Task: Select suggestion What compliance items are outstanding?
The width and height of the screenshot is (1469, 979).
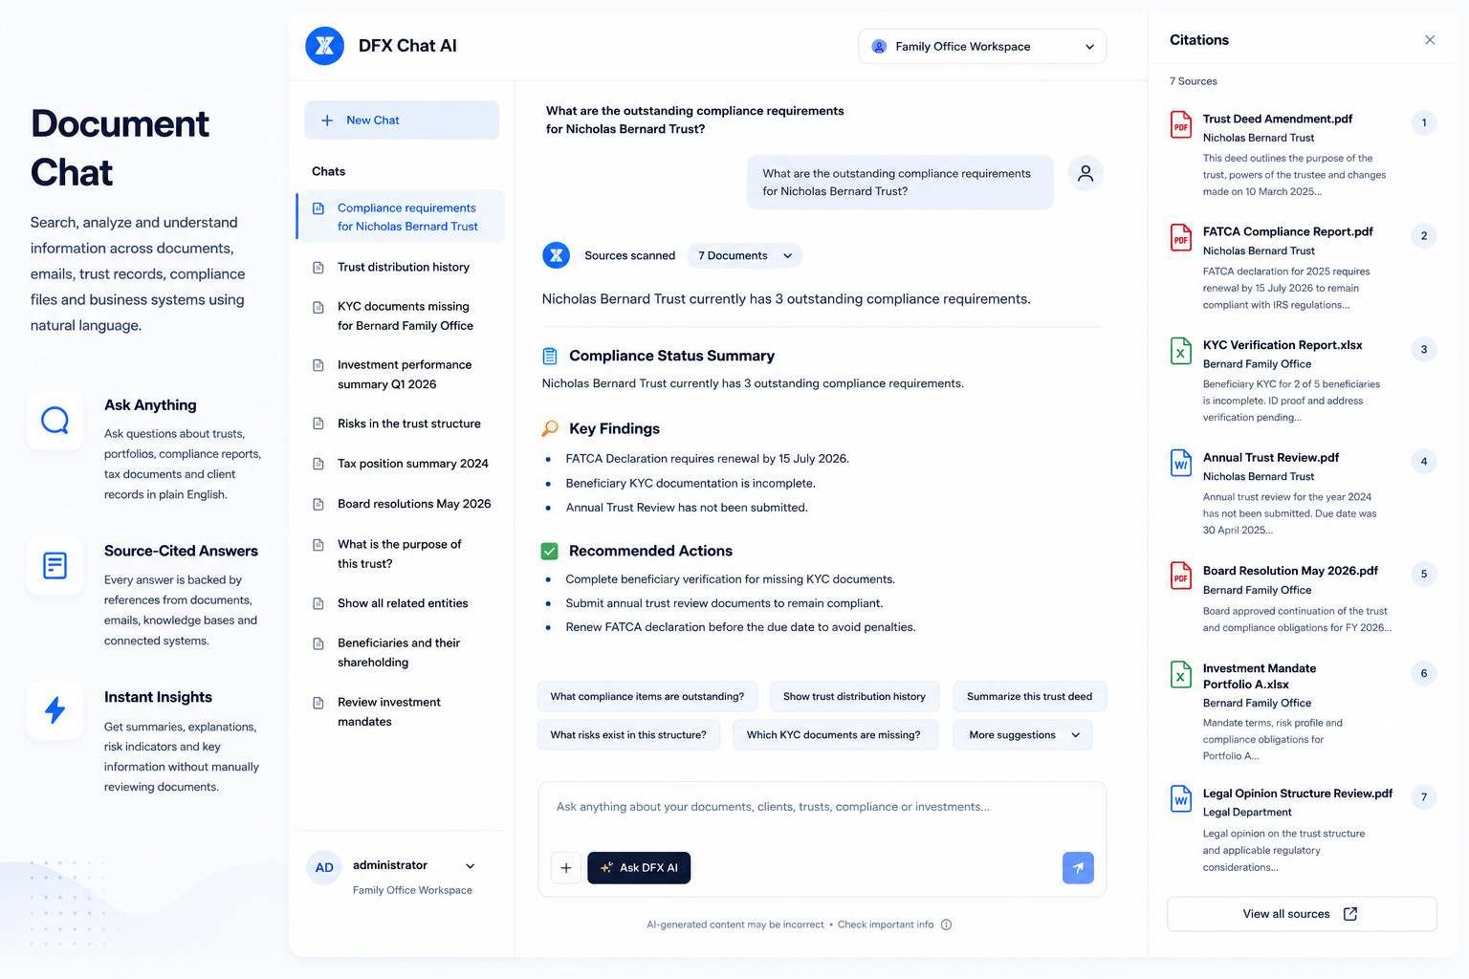Action: pyautogui.click(x=647, y=697)
